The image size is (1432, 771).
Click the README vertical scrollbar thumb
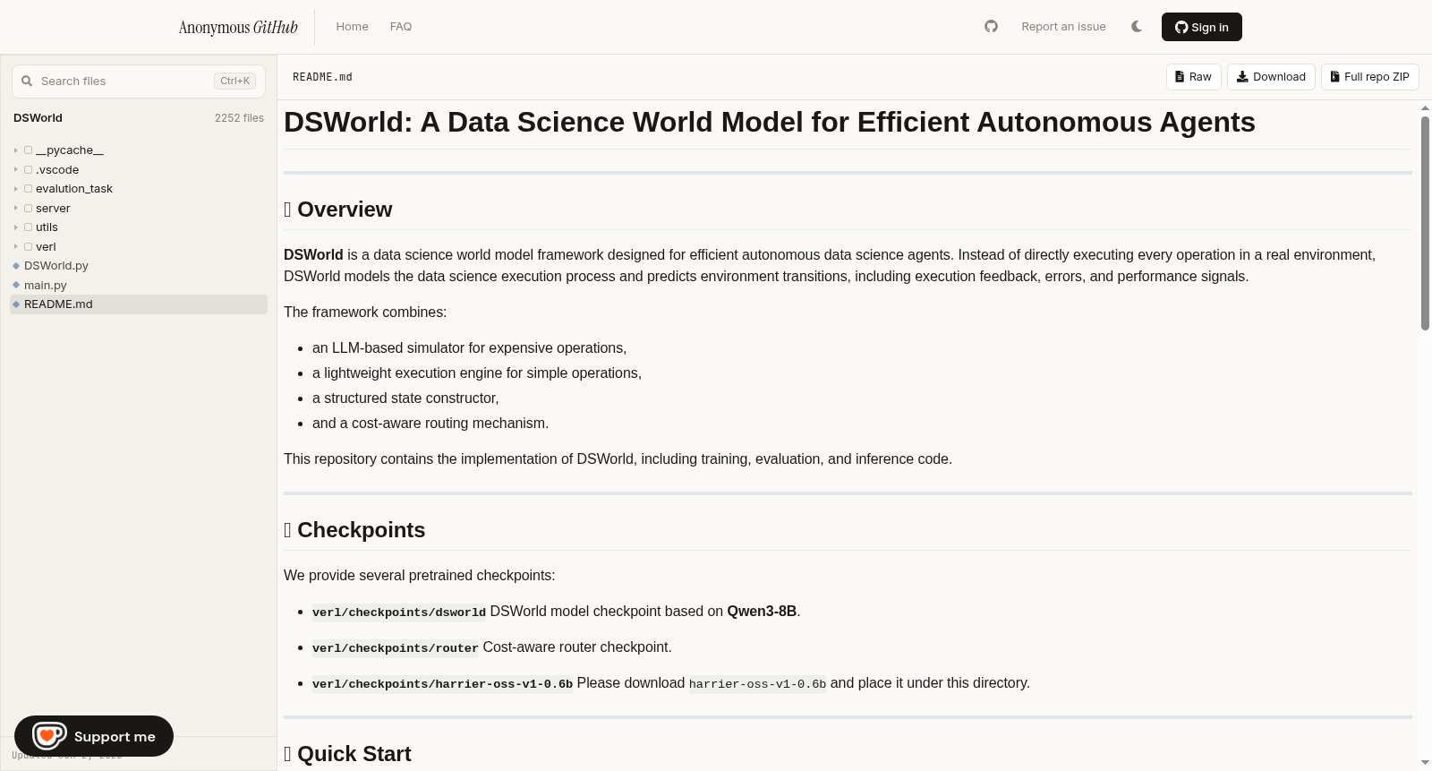click(x=1425, y=223)
